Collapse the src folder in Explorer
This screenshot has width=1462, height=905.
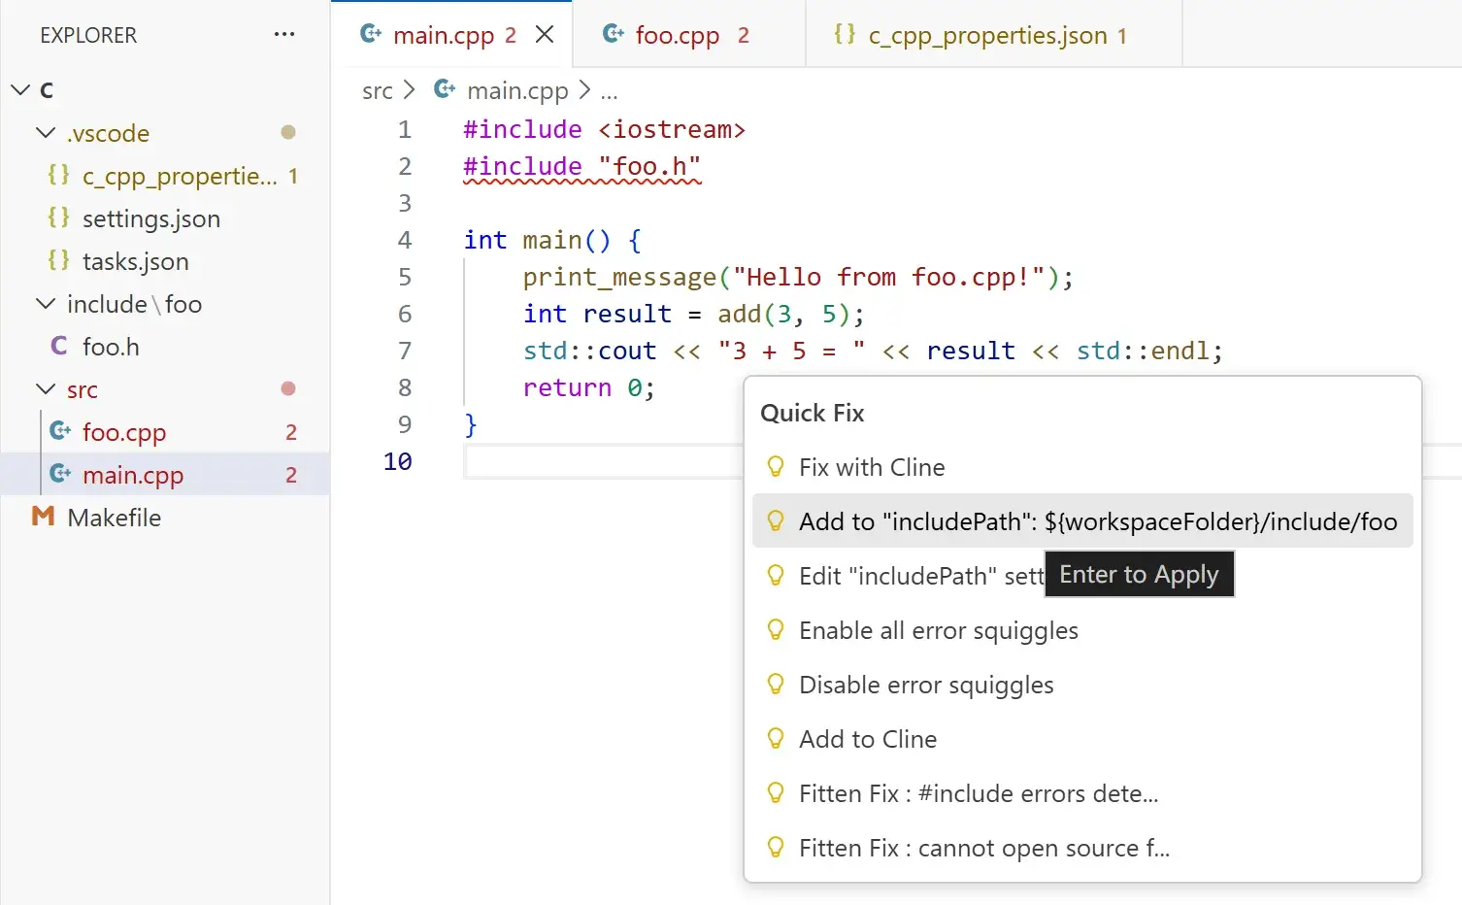point(46,388)
